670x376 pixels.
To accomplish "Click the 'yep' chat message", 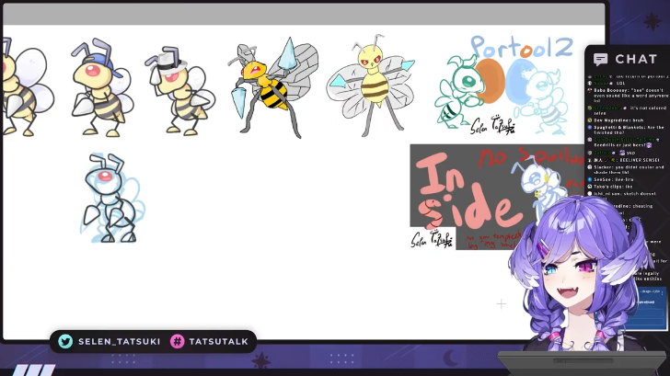I will coord(612,153).
